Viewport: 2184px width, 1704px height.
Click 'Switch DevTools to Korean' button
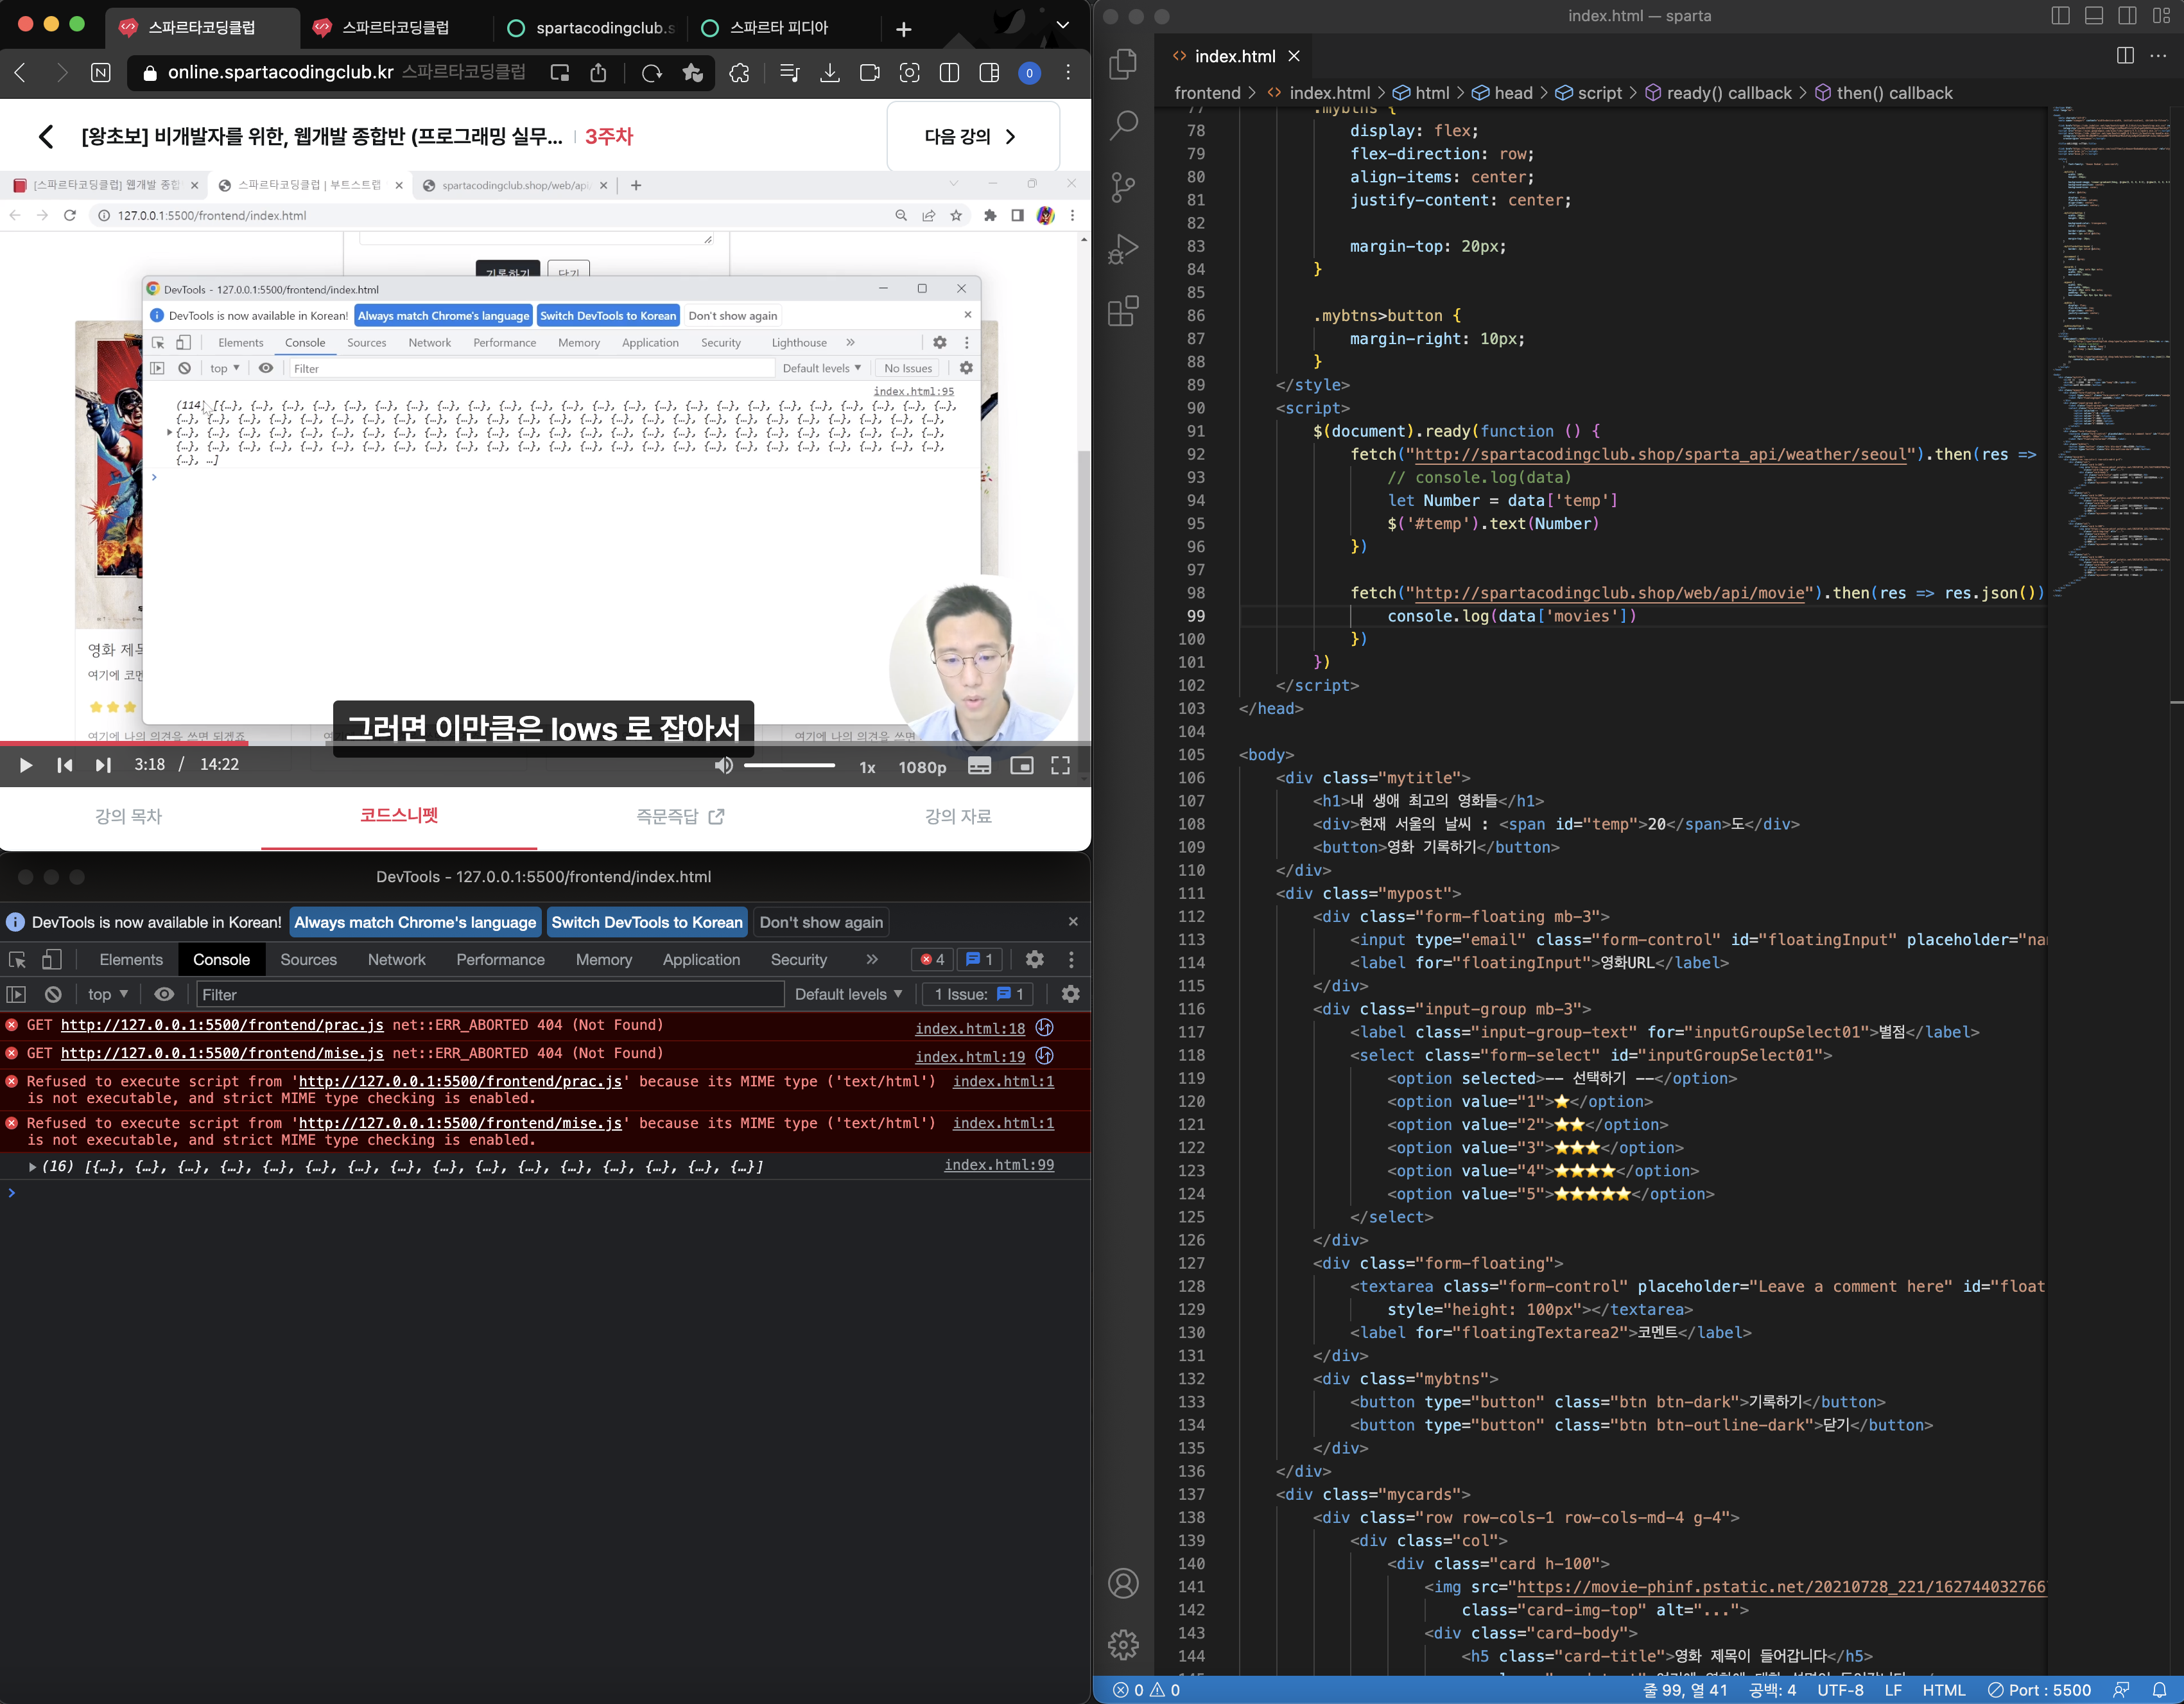(x=647, y=923)
